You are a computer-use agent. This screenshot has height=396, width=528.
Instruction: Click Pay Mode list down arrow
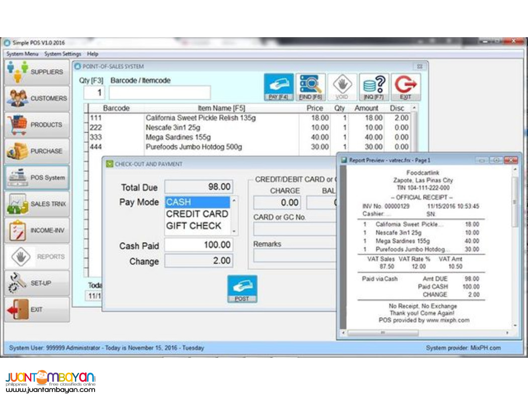pos(234,232)
